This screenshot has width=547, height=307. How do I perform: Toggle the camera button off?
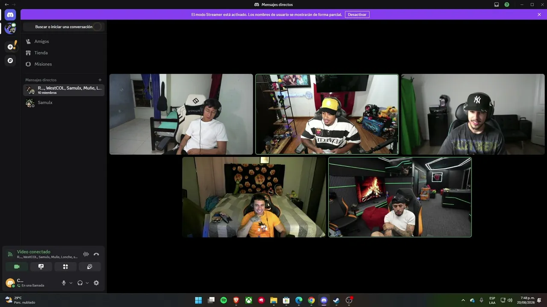tap(17, 266)
